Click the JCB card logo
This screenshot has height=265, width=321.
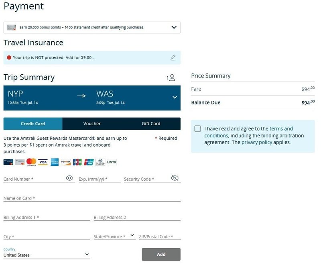coord(77,162)
